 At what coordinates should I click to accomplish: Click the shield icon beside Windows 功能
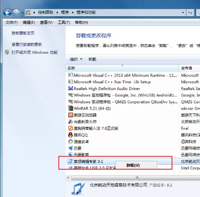[x=7, y=52]
